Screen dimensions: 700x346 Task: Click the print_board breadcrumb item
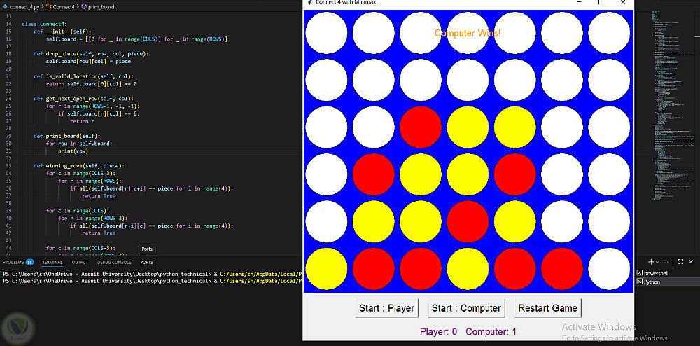pos(101,7)
